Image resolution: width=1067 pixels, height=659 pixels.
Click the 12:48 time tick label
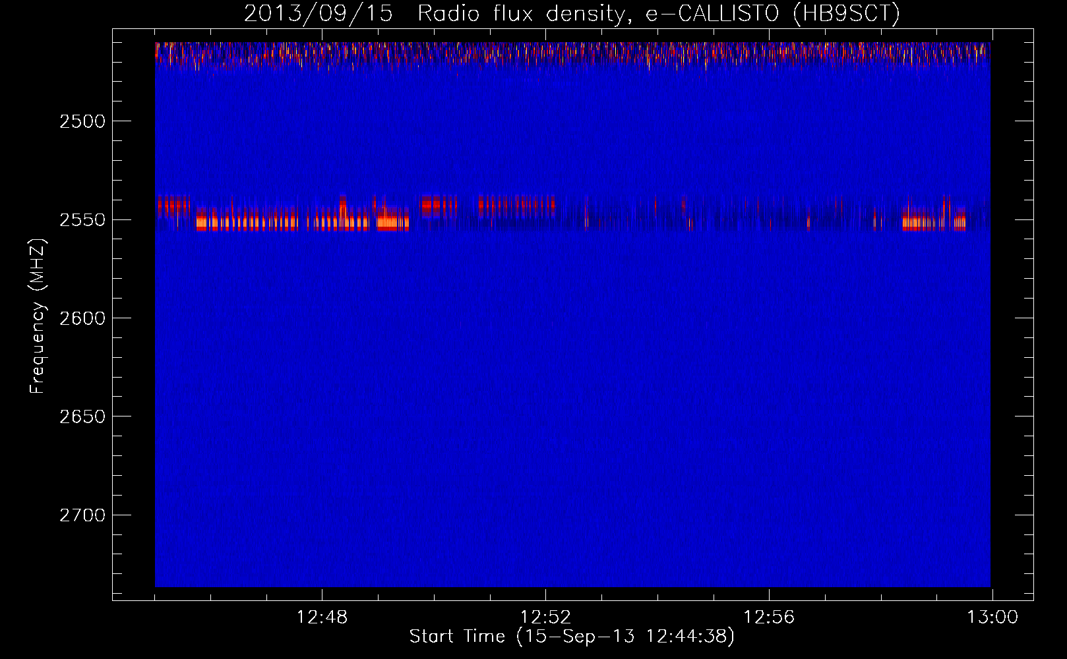(x=322, y=617)
